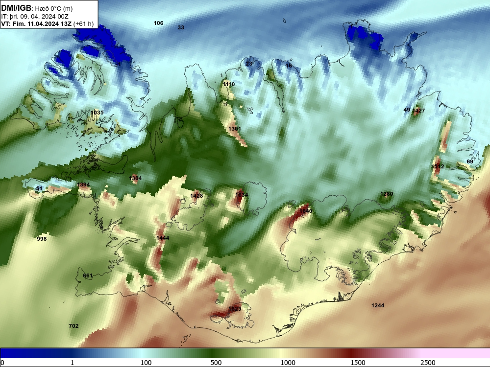490x367 pixels.
Task: Click the map value 1444
Action: pyautogui.click(x=163, y=238)
